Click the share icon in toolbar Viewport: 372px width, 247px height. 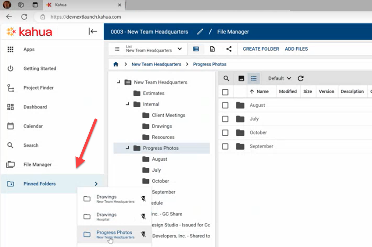pyautogui.click(x=229, y=49)
